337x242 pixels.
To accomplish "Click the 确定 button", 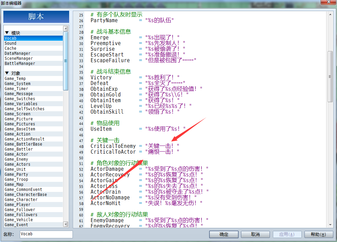I will (224, 234).
